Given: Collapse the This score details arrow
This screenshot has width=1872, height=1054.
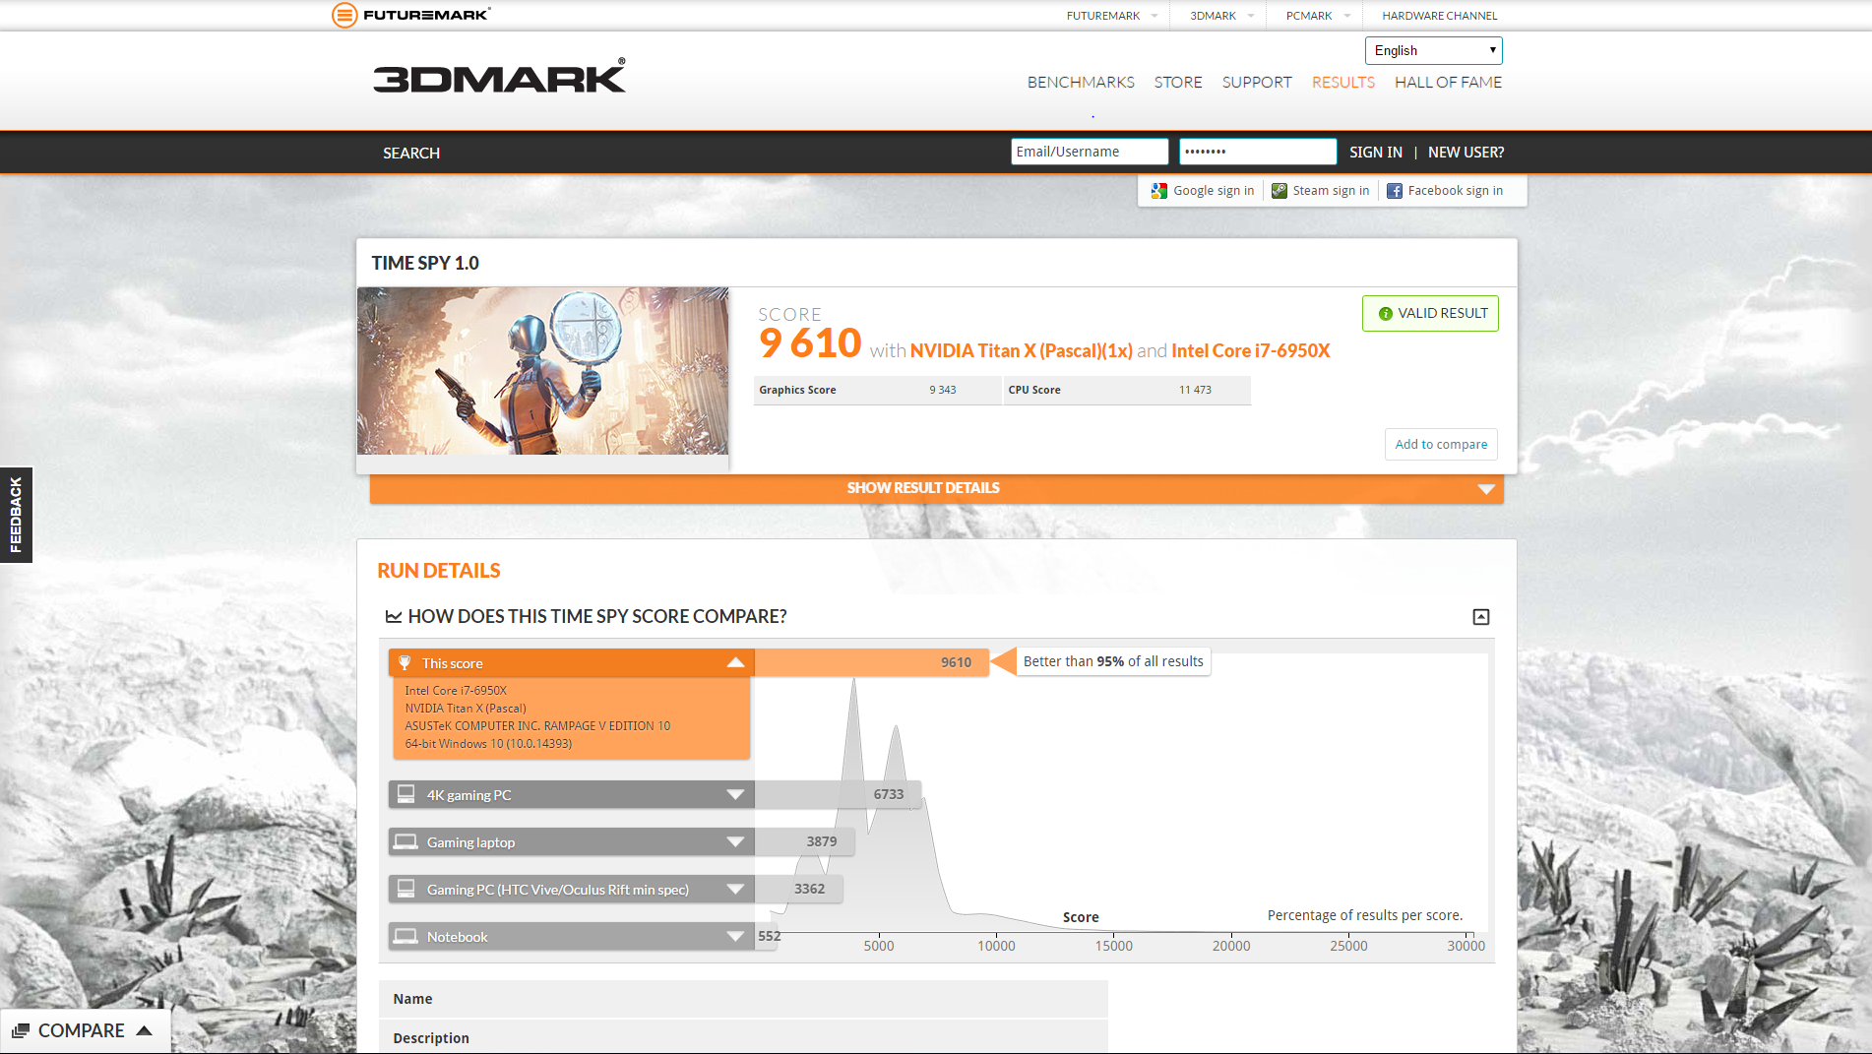Looking at the screenshot, I should click(x=735, y=663).
